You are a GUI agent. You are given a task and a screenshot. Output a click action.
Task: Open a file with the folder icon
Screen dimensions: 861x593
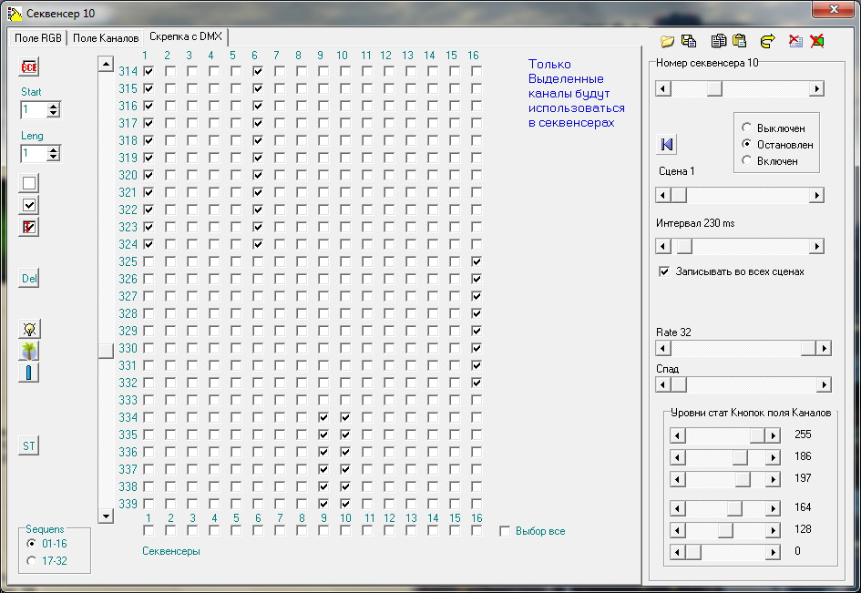click(667, 41)
